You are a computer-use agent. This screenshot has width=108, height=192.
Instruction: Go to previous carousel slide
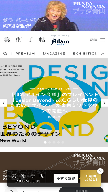click(3, 103)
